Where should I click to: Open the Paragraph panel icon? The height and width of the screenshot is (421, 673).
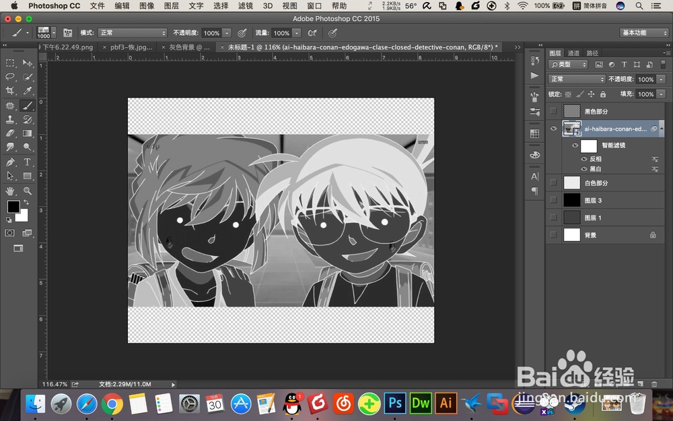click(535, 191)
